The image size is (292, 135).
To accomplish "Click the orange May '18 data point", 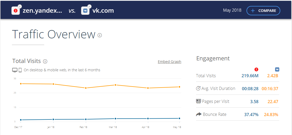I will (179, 87).
